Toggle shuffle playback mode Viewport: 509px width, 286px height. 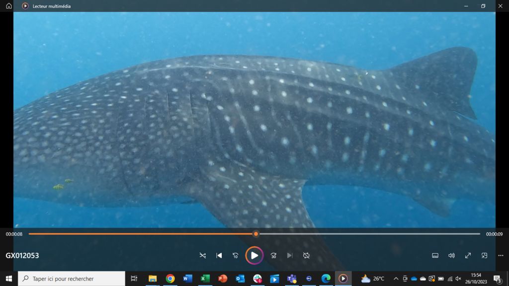point(202,255)
